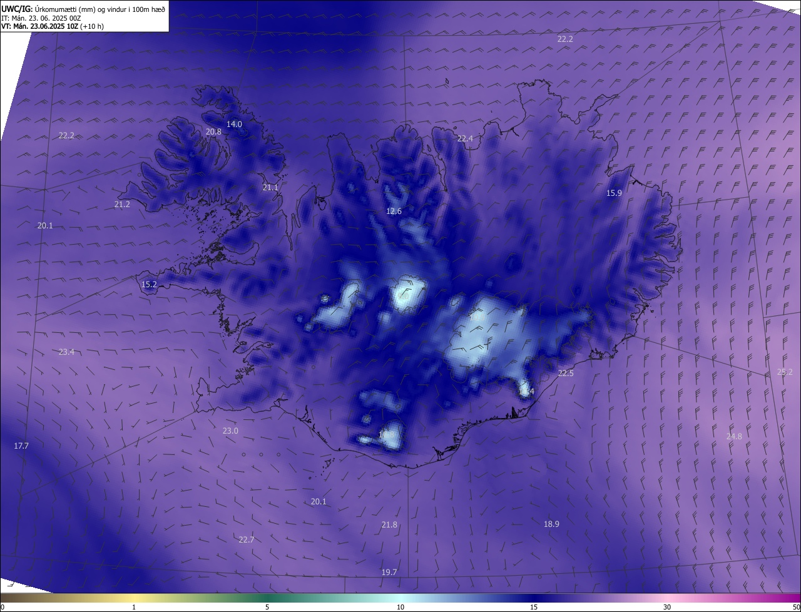Select the initial time line 'IT: Mán. 23. 06. 2025 00Z'
Viewport: 801px width, 612px height.
(40, 18)
